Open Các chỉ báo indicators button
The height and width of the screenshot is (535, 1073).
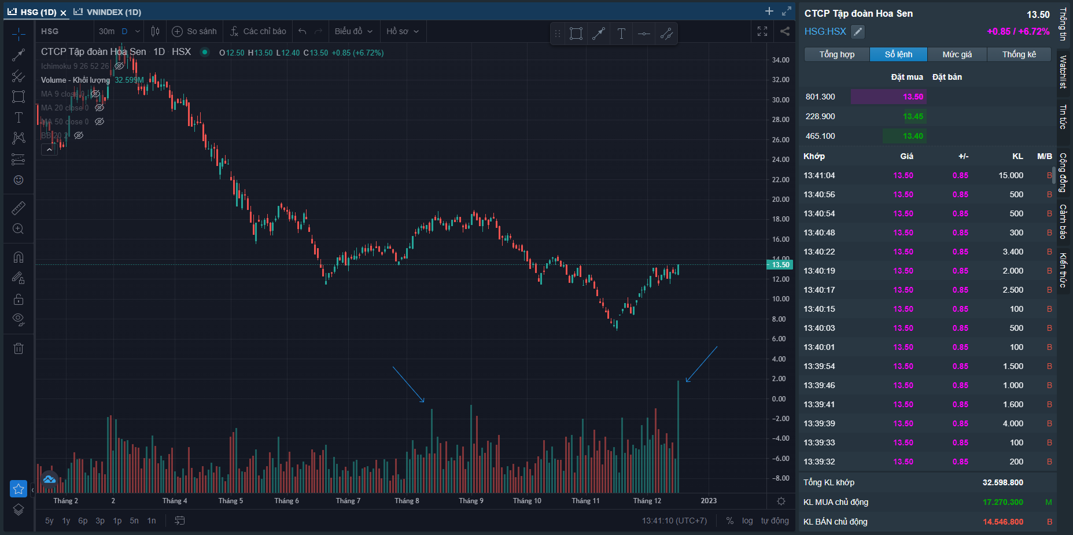pos(258,31)
